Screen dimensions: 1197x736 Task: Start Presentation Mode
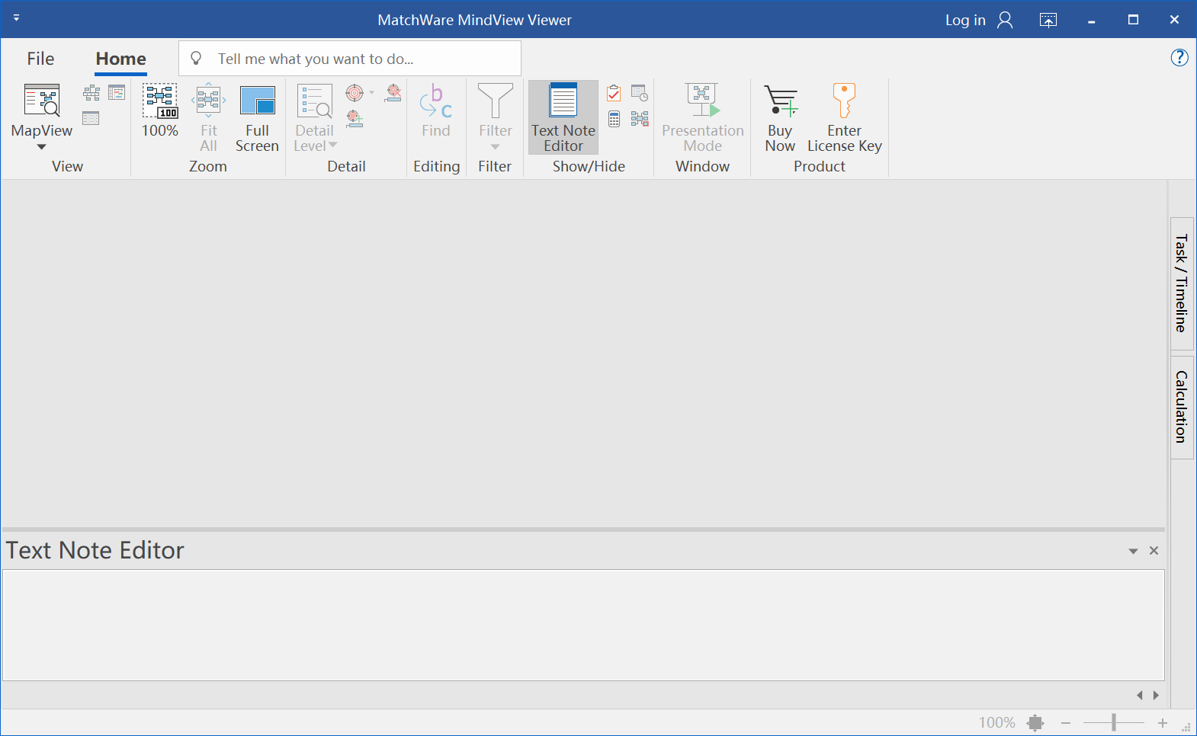coord(703,117)
